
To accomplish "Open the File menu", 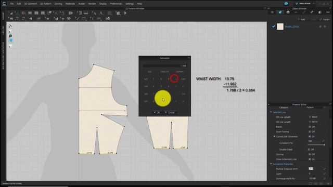I will (11, 4).
